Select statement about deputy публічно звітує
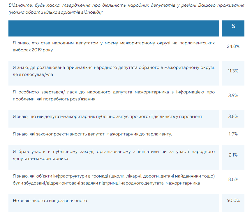 108,116
